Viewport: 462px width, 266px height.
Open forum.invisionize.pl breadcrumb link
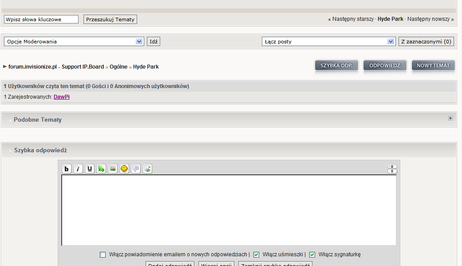[x=56, y=67]
